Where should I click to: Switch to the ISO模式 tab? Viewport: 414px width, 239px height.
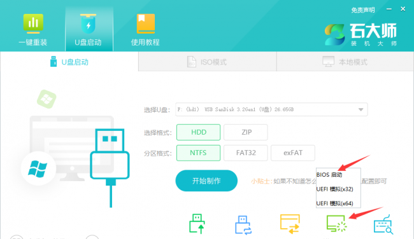[207, 62]
